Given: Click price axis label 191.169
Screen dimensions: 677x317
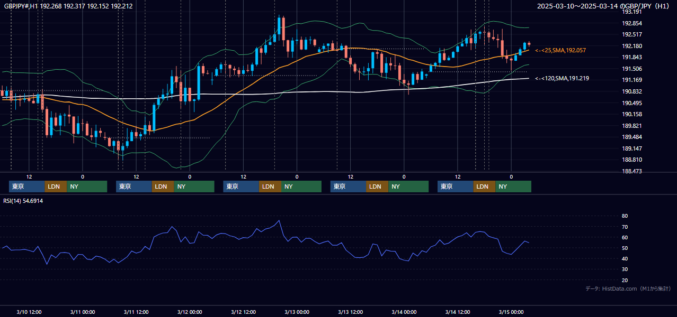Looking at the screenshot, I should (632, 80).
